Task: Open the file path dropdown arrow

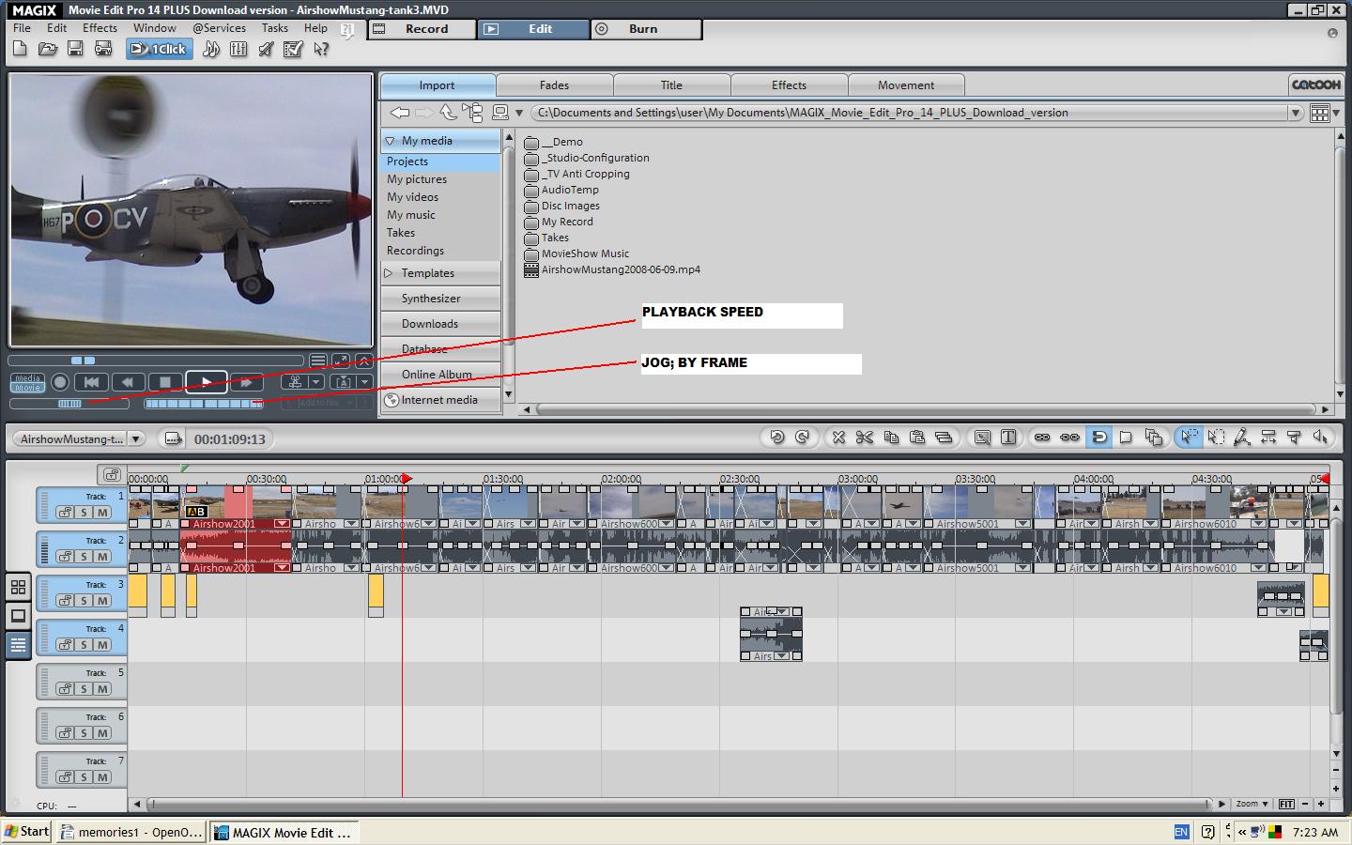Action: point(1296,113)
